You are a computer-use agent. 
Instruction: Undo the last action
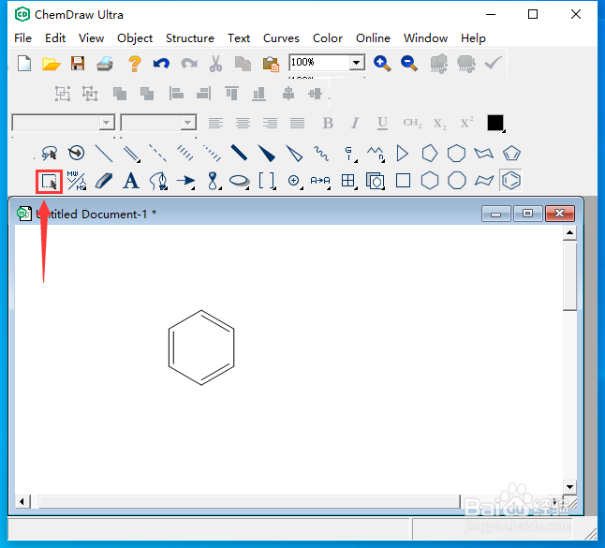tap(161, 64)
